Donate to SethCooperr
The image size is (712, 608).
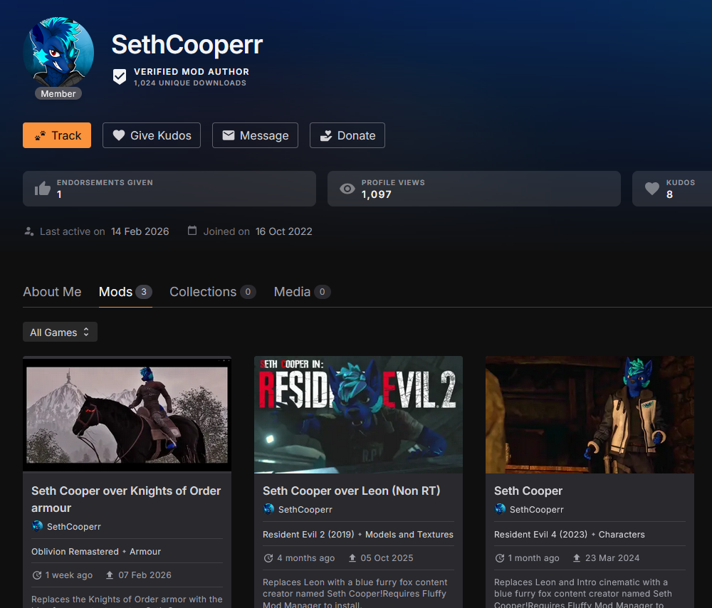pos(347,135)
